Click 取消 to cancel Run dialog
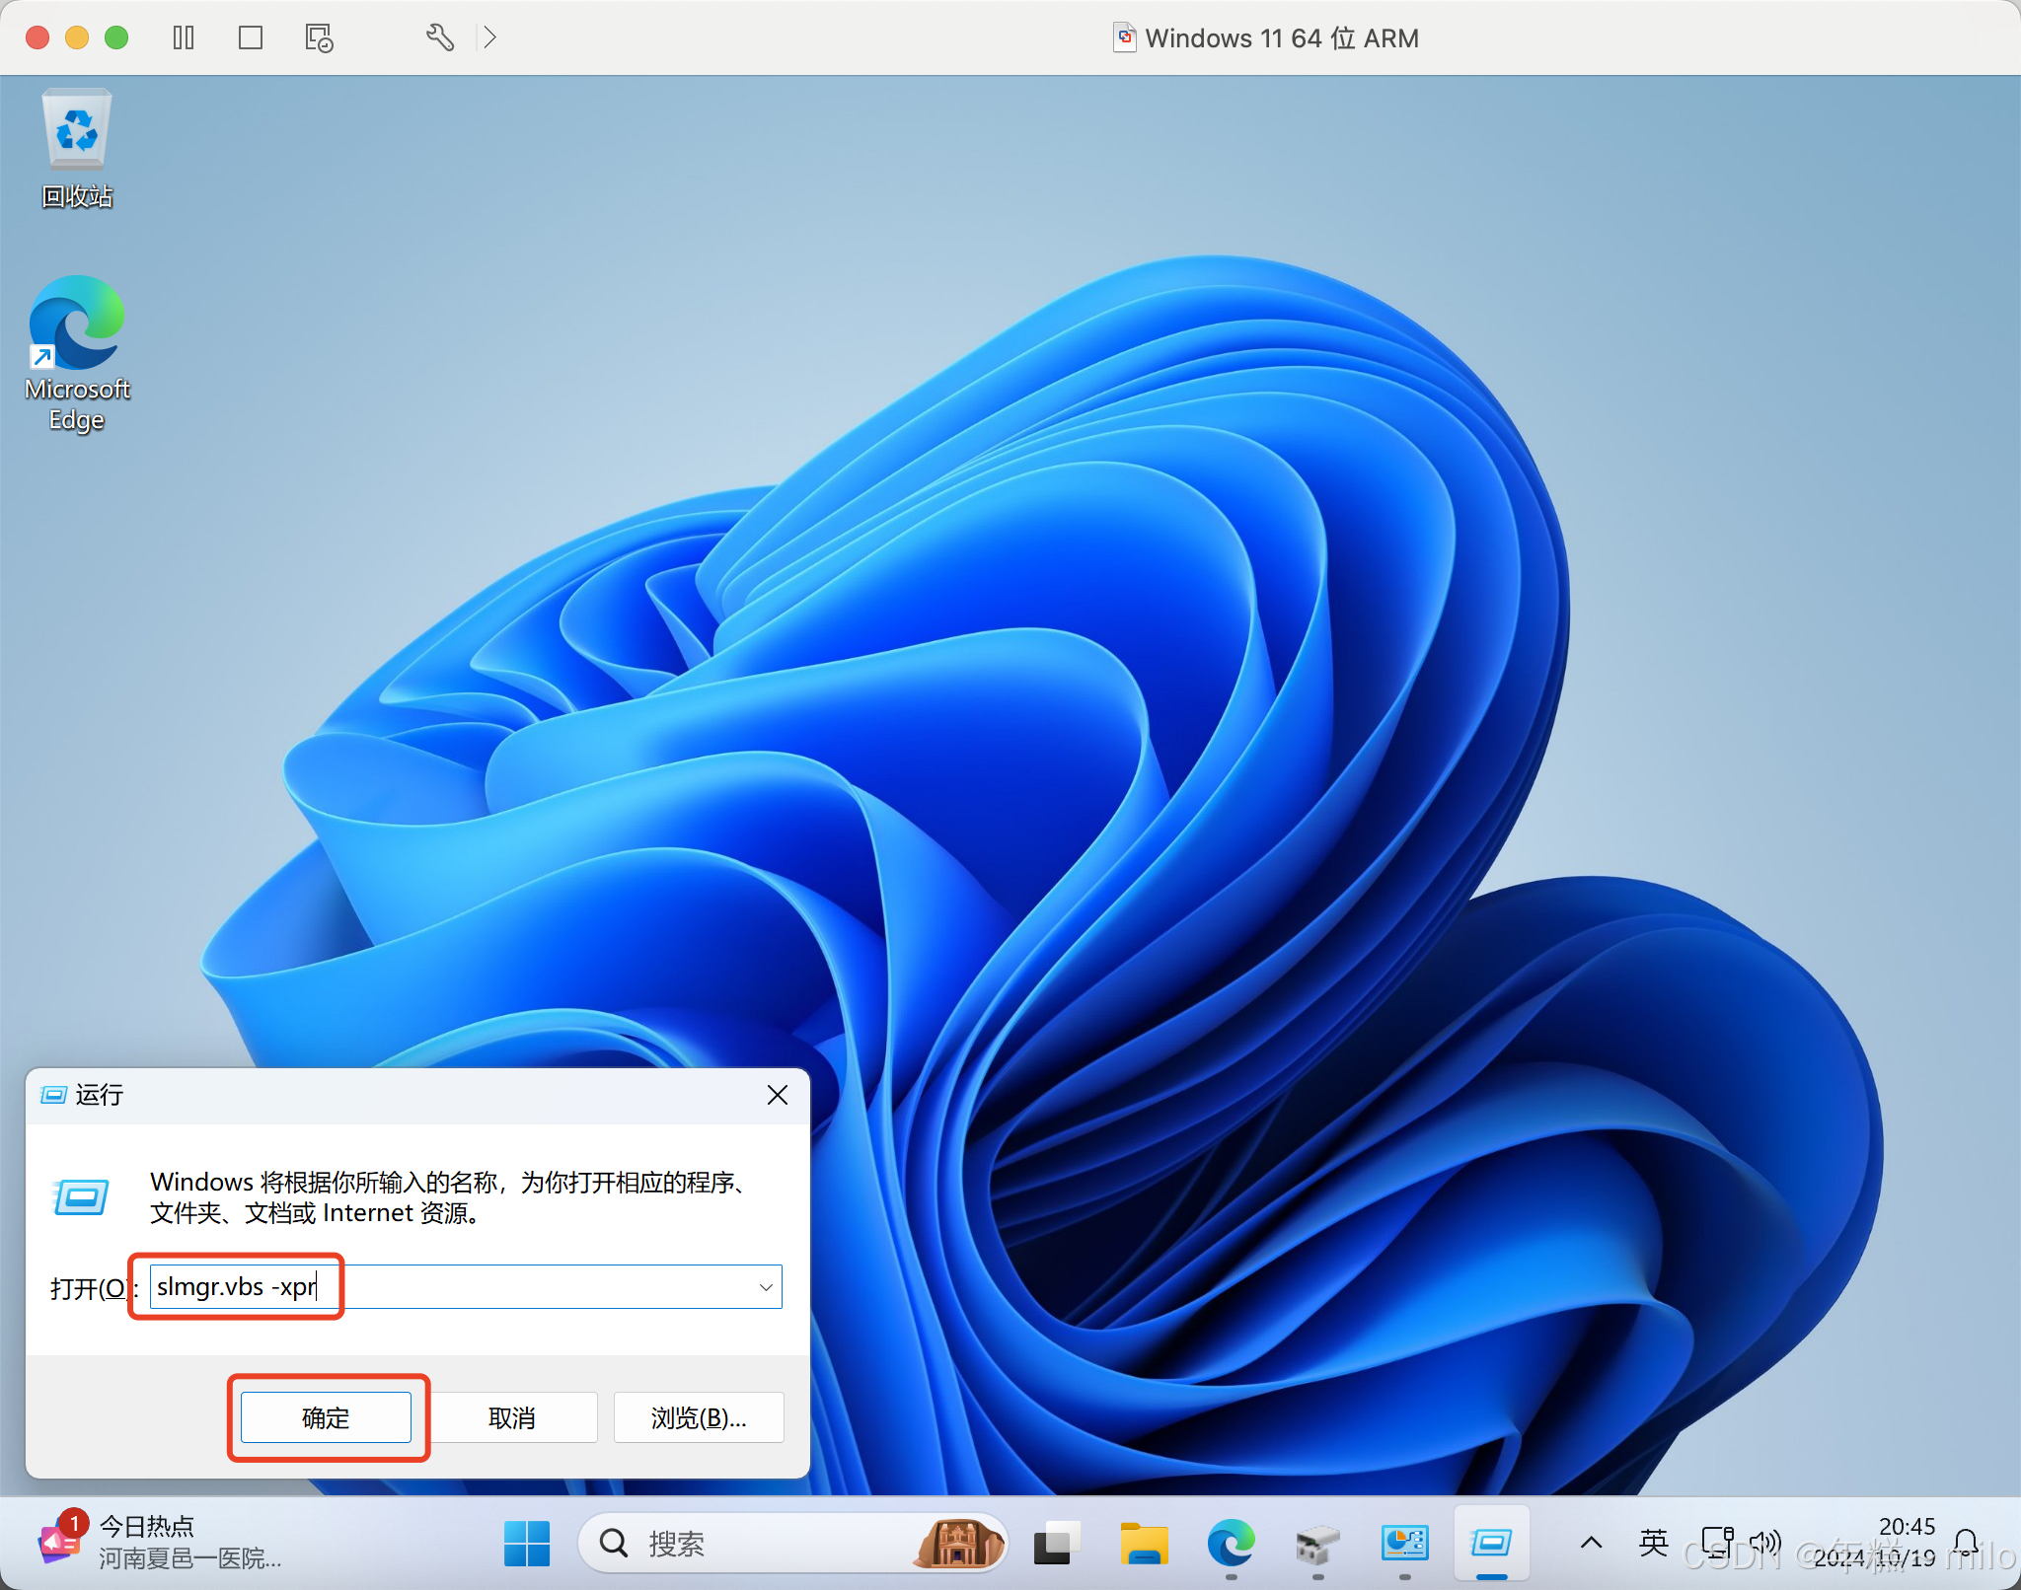The image size is (2021, 1590). (x=511, y=1417)
